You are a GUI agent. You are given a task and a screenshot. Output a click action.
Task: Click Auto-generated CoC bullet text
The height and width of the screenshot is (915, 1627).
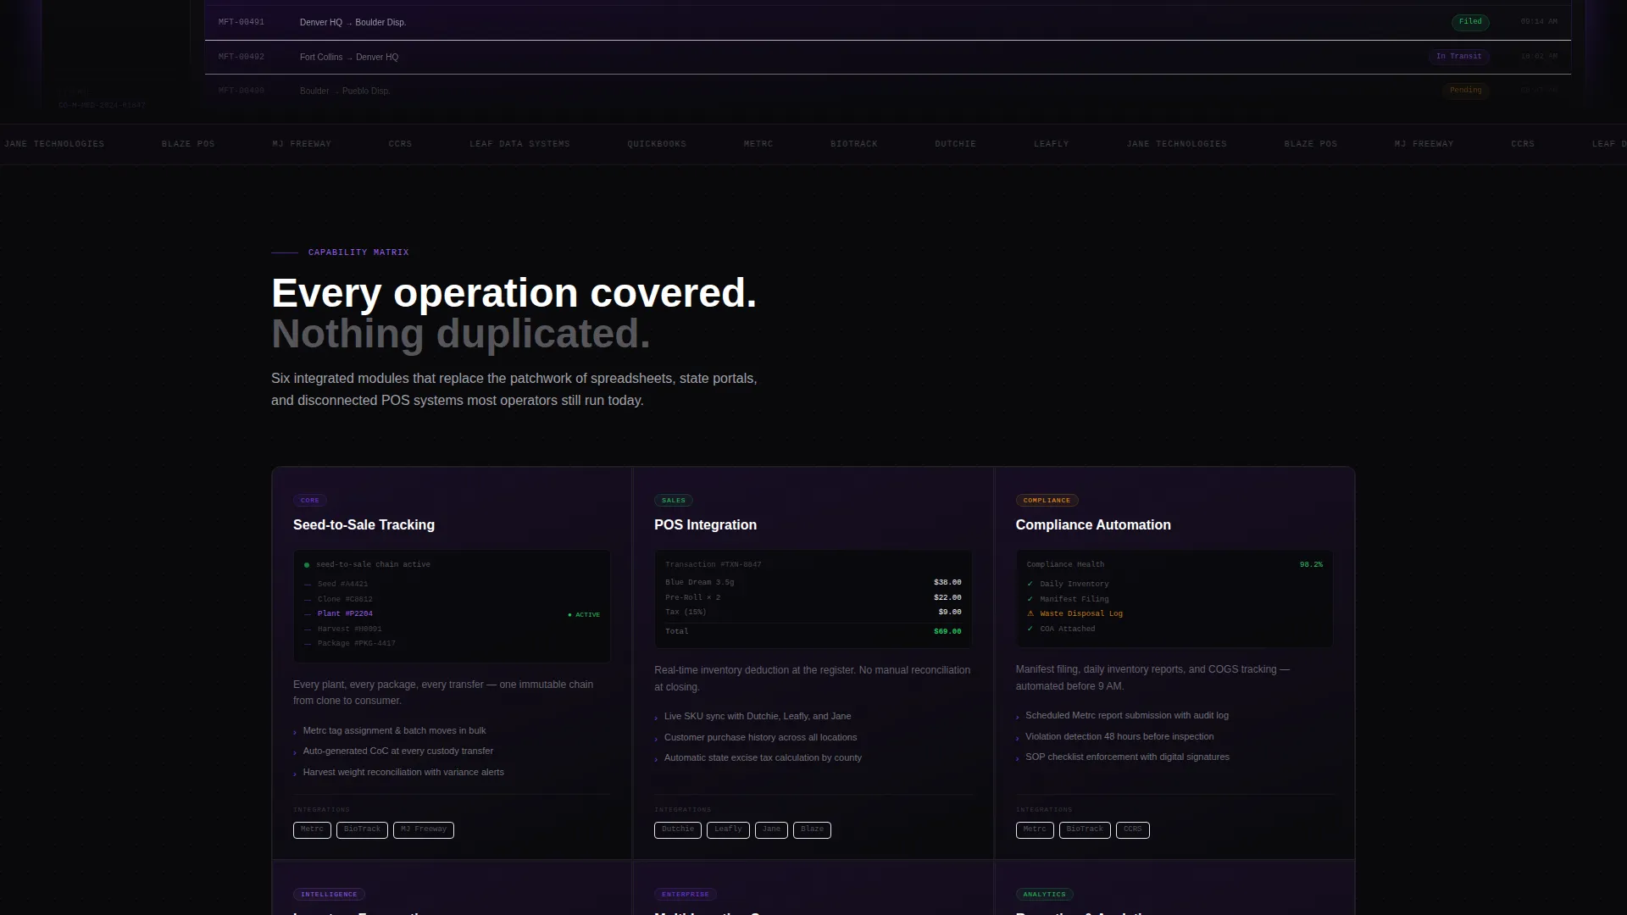[398, 751]
